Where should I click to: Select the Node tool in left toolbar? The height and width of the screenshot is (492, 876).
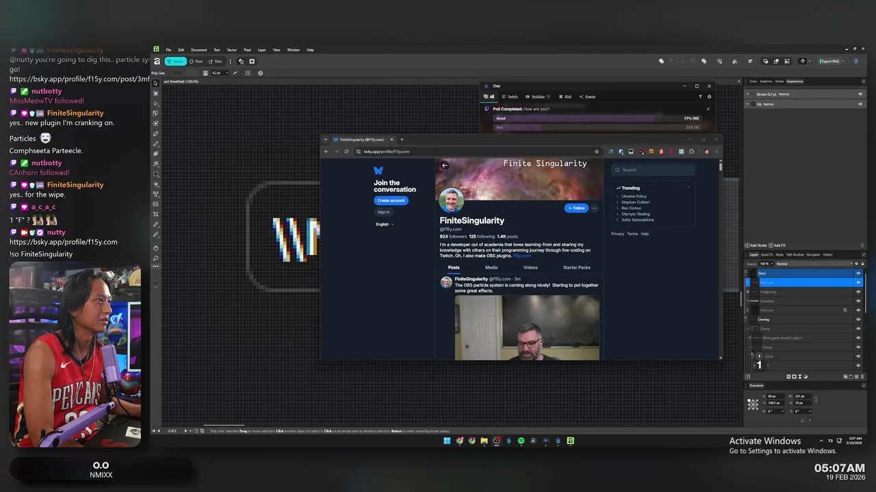coord(155,103)
